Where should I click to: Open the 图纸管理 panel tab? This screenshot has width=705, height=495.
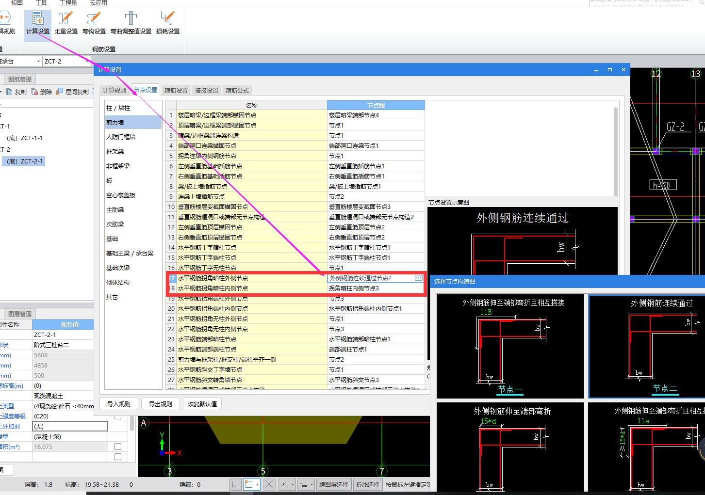(x=20, y=79)
